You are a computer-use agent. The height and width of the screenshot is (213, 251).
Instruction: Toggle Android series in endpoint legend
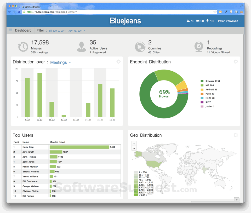[x=209, y=89]
